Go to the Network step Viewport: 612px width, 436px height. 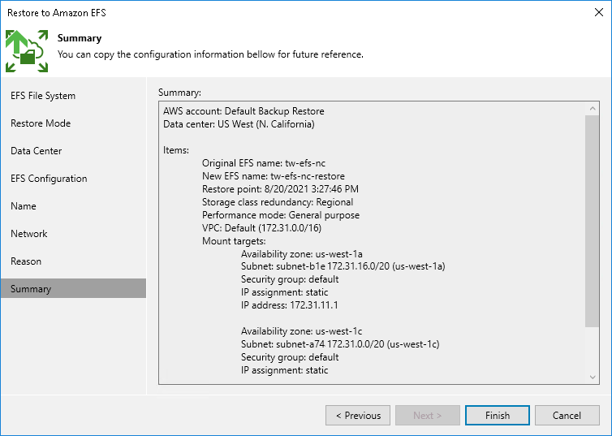[x=29, y=234]
